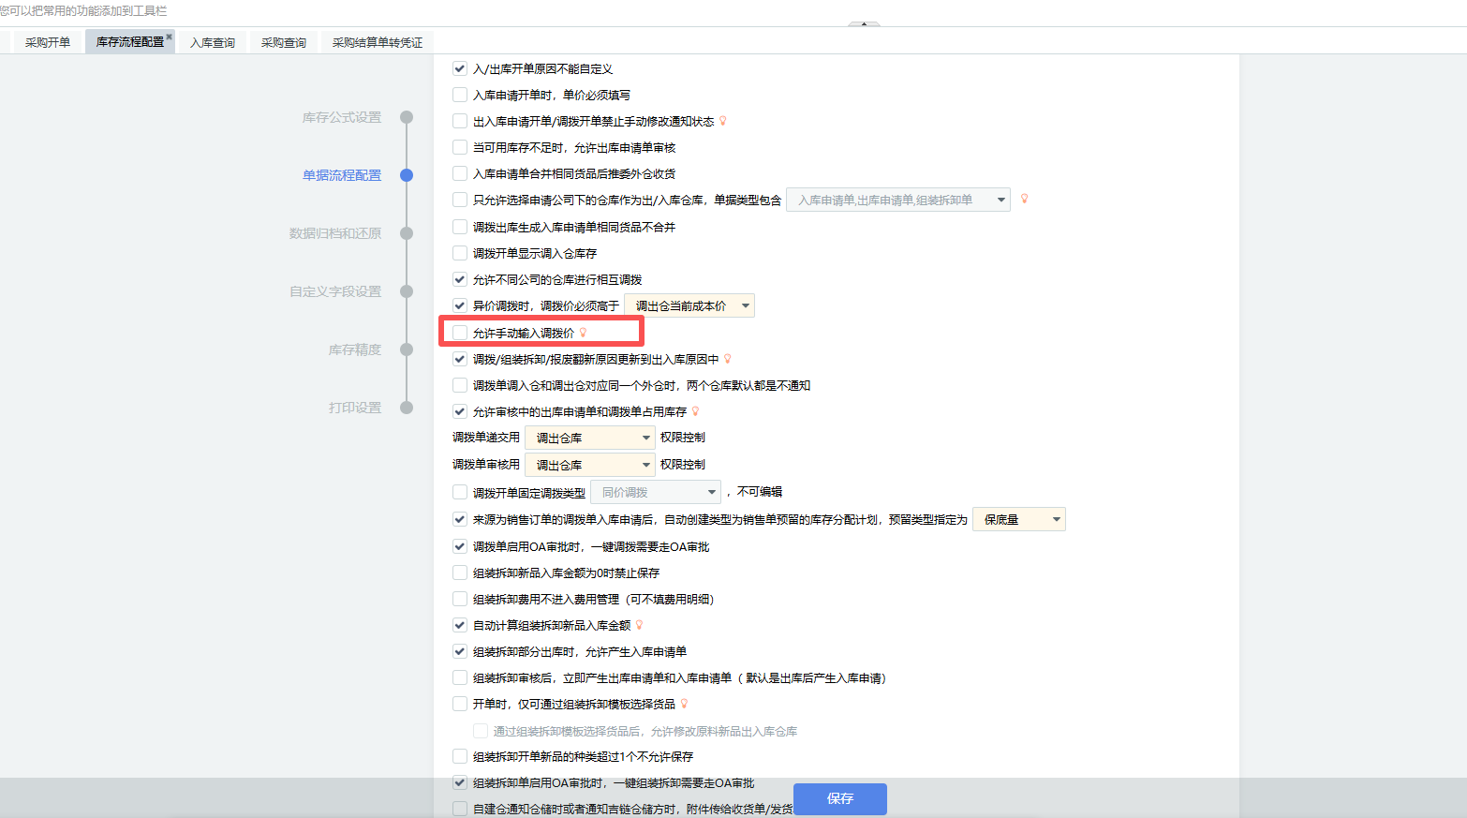
Task: Click hint bulb after 更新到出入库原因中 option
Action: coord(727,359)
